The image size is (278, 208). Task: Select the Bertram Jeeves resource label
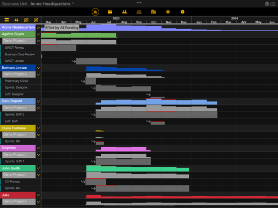[x=18, y=68]
